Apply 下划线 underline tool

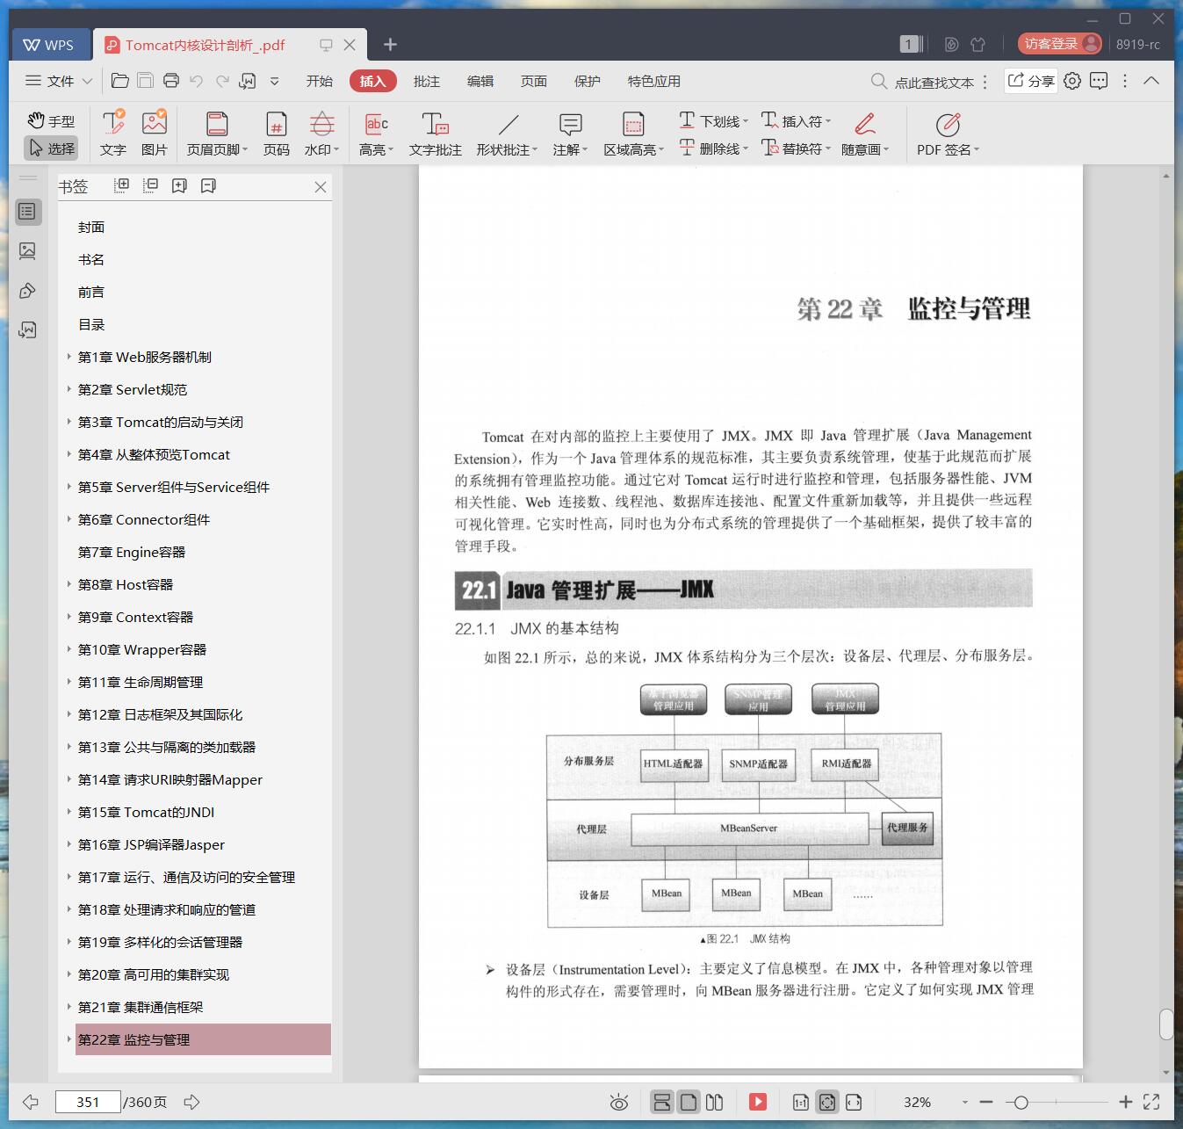[713, 120]
